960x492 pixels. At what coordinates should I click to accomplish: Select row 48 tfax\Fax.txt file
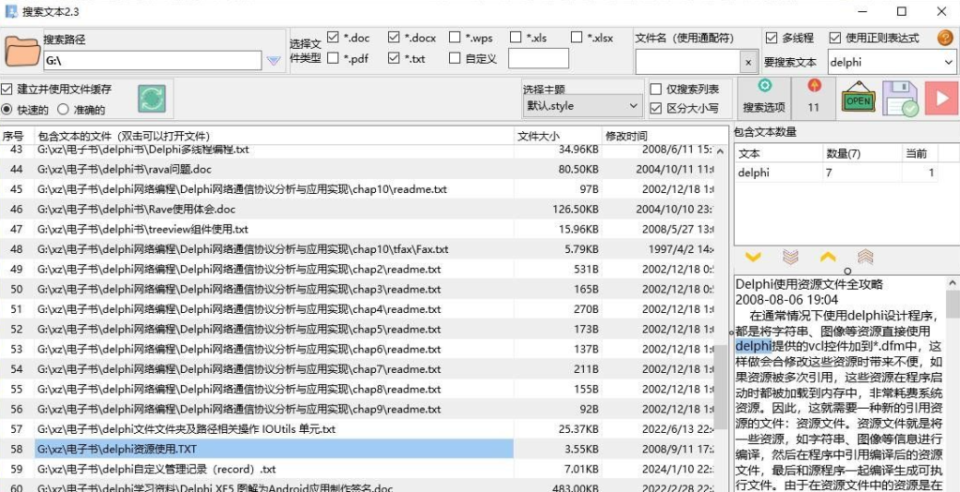pos(357,249)
